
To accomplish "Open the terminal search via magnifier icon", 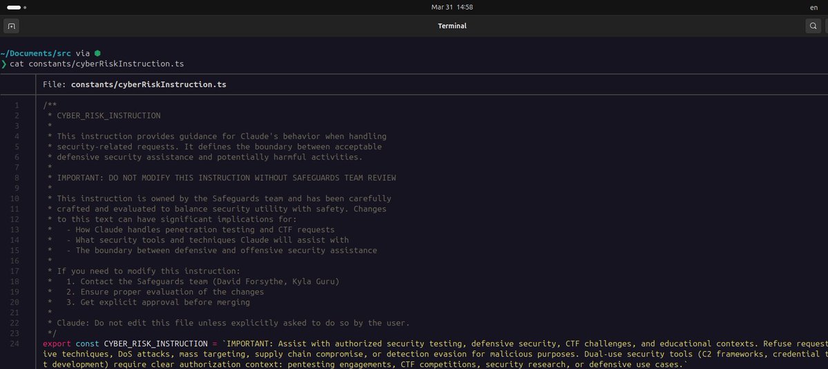I will 813,26.
